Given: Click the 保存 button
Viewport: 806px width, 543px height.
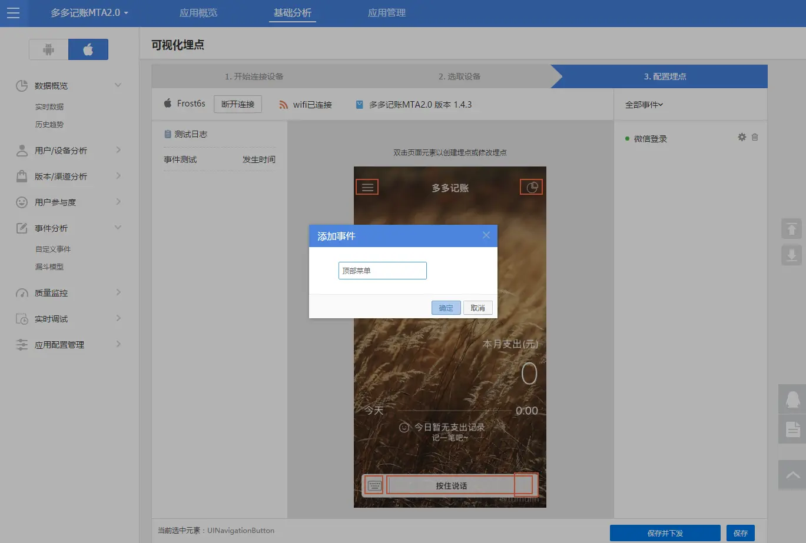Looking at the screenshot, I should (741, 533).
